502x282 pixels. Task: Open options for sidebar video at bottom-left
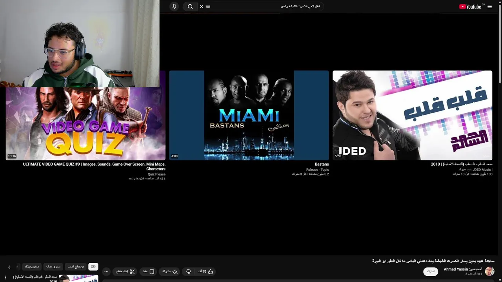click(5, 277)
